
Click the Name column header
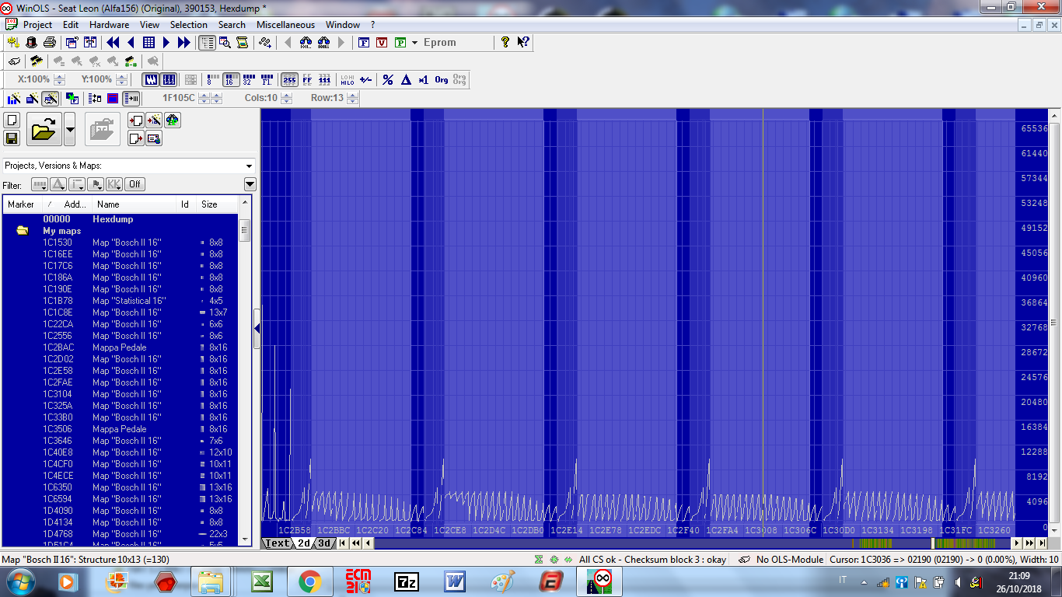(108, 204)
